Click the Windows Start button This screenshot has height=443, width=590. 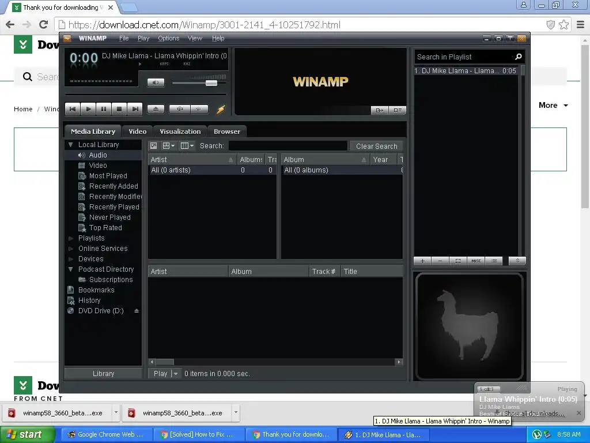point(27,435)
